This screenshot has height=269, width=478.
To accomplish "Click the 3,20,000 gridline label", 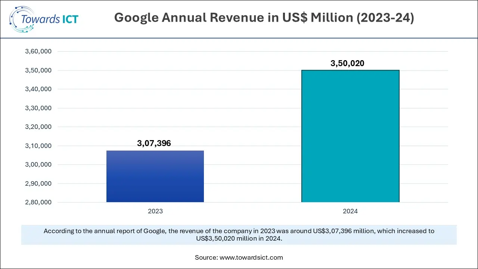I will coord(38,127).
